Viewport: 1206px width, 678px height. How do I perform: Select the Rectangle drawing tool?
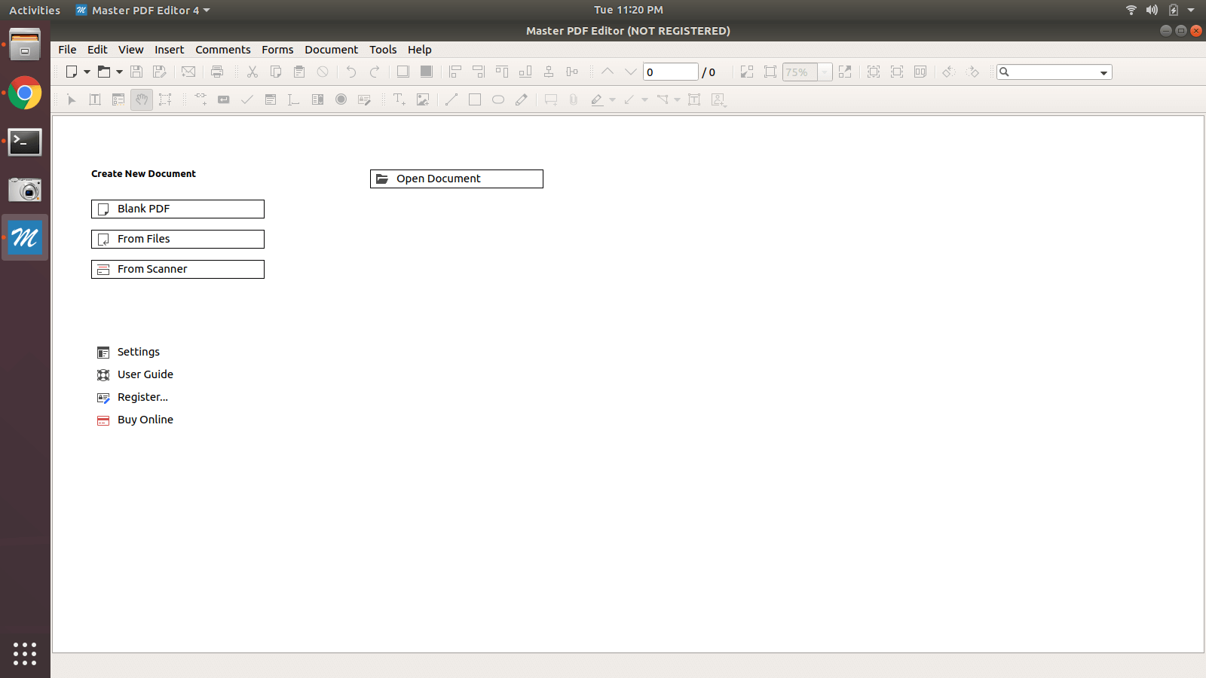pyautogui.click(x=475, y=99)
